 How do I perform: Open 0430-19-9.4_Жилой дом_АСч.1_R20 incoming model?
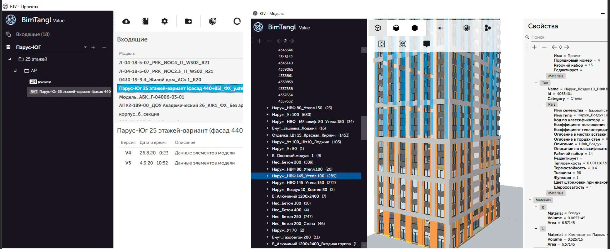(x=160, y=80)
